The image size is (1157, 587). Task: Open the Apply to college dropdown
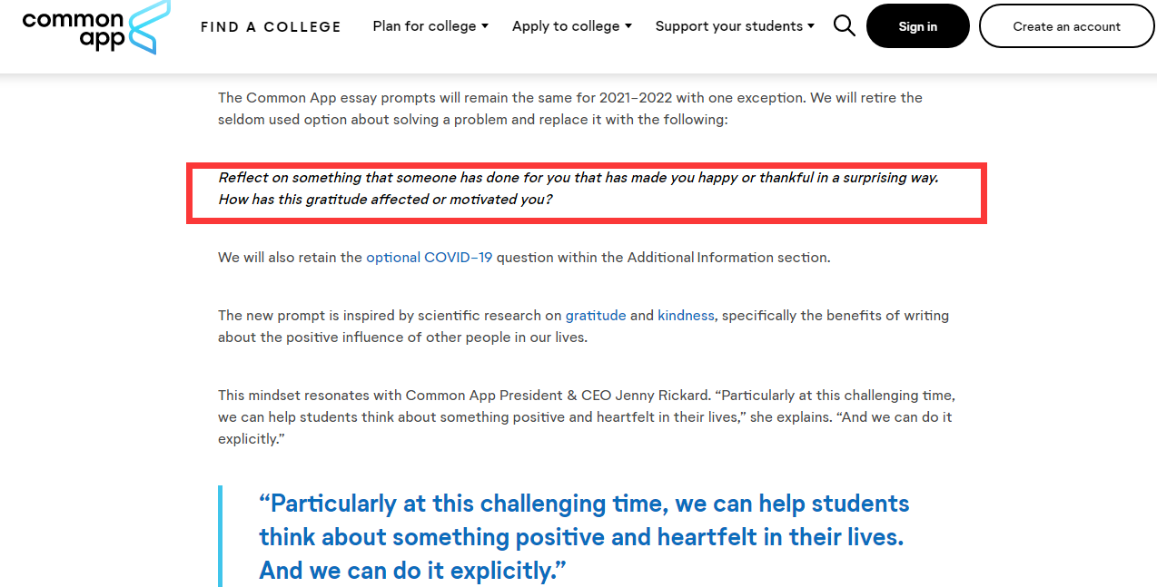(x=571, y=26)
